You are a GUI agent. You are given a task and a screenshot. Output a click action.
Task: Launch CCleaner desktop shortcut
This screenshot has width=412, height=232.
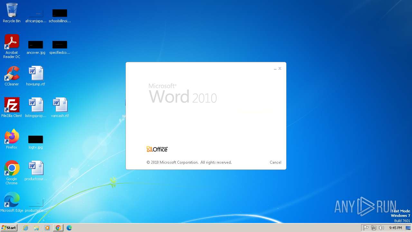pos(12,76)
